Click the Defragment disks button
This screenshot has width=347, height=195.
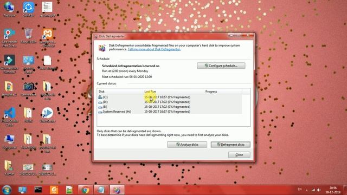230,145
